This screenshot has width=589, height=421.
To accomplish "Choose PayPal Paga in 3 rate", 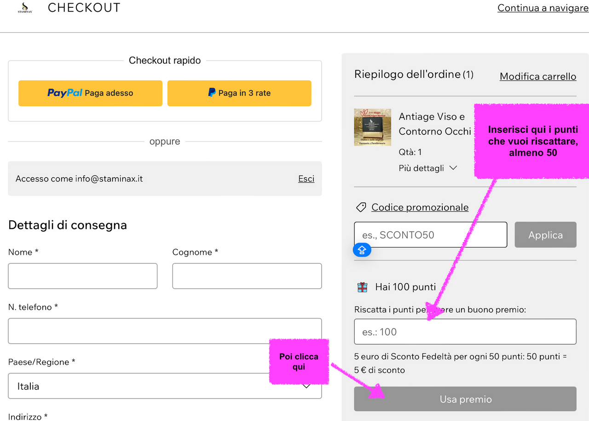I will coord(239,93).
